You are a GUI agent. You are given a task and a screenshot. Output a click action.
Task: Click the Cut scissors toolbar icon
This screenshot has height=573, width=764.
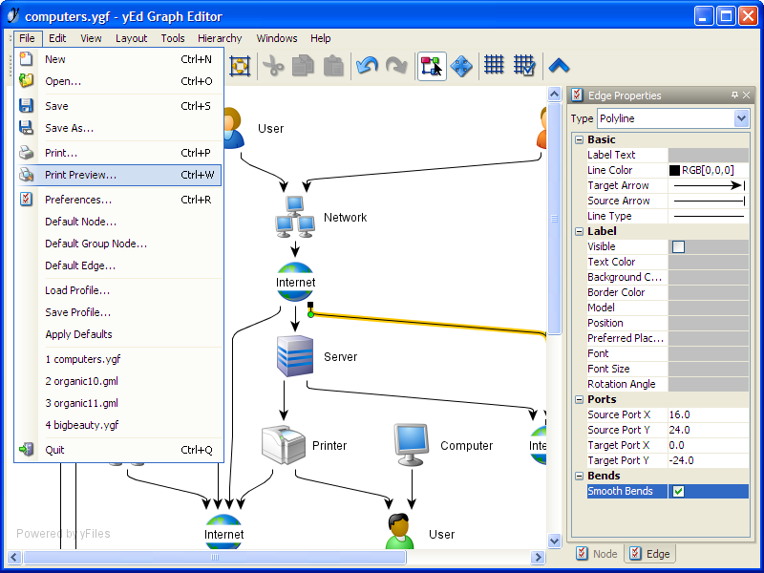273,66
